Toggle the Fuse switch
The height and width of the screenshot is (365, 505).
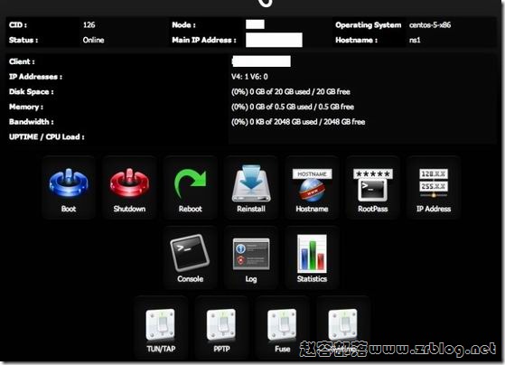tap(282, 324)
